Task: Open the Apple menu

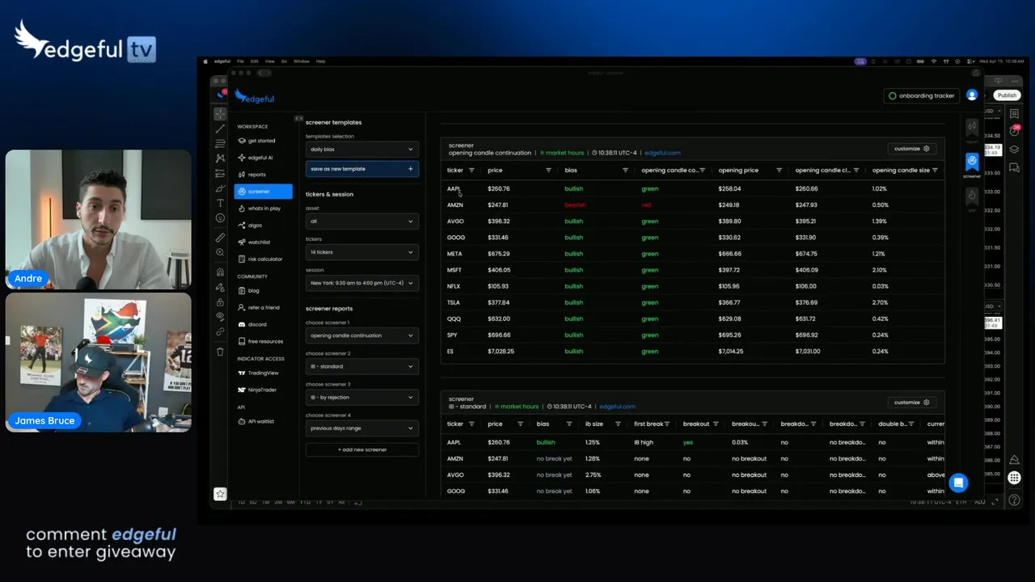Action: [x=205, y=61]
